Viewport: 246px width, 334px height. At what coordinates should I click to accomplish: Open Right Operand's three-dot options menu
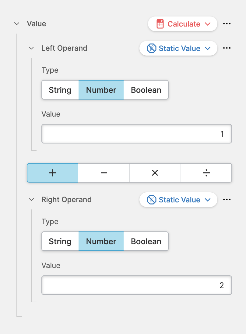pyautogui.click(x=227, y=200)
